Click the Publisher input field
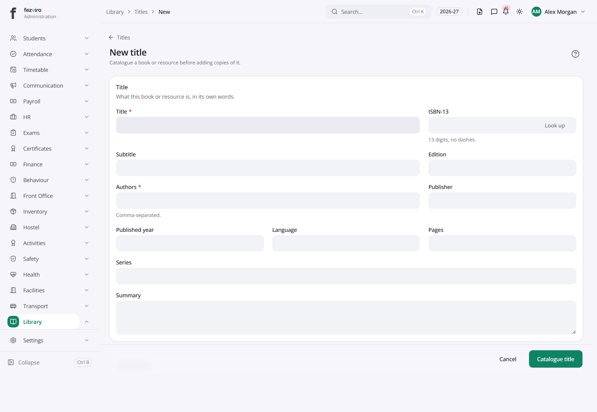 pos(502,201)
